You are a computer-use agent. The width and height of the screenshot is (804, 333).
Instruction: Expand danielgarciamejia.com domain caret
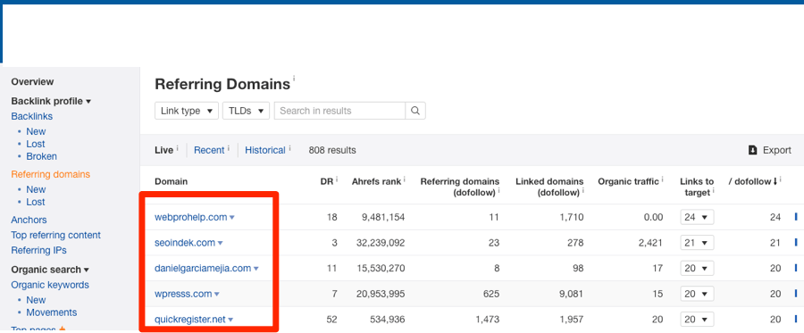point(255,269)
